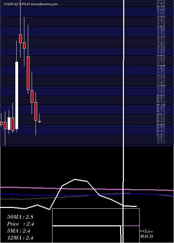174x243 pixels.
Task: Click the NASDAQ UPLD munafasutra.pro title text
Action: tap(31, 4)
